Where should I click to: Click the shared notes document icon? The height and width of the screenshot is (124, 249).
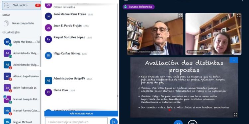pos(6,23)
